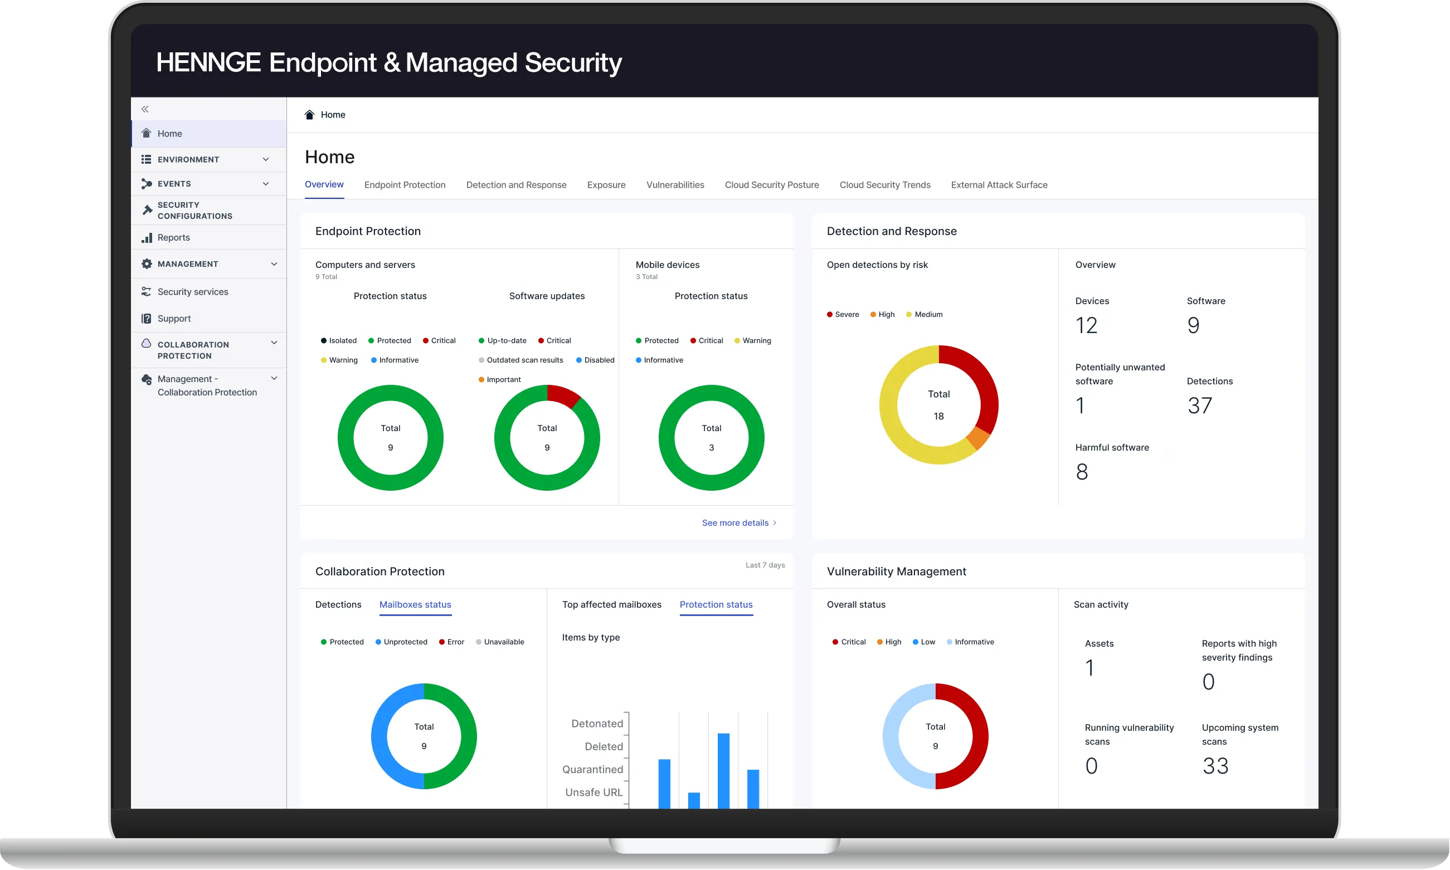Screen dimensions: 1450x870
Task: Toggle Severe legend in Open detections
Action: point(843,314)
